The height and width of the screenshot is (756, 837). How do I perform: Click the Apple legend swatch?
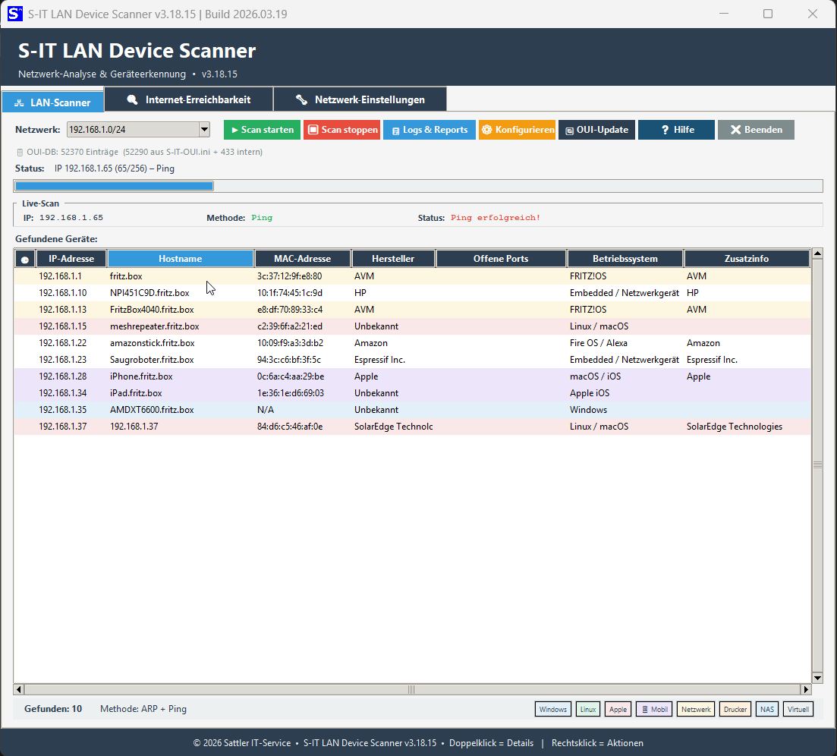point(618,709)
